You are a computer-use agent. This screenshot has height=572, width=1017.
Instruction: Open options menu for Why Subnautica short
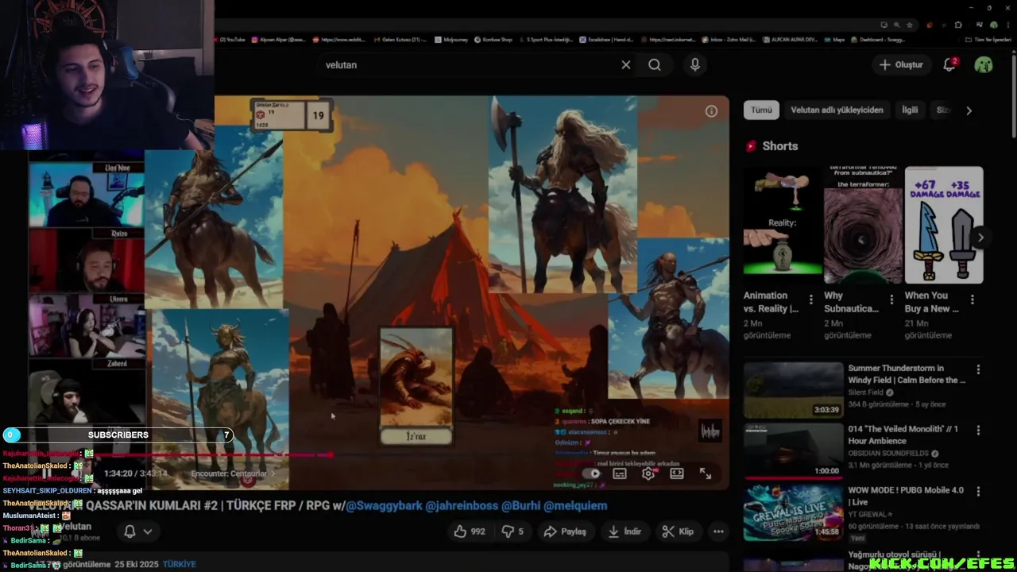tap(891, 300)
